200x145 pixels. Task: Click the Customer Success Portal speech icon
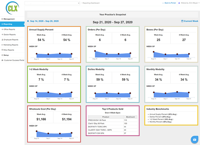pyautogui.click(x=2, y=60)
